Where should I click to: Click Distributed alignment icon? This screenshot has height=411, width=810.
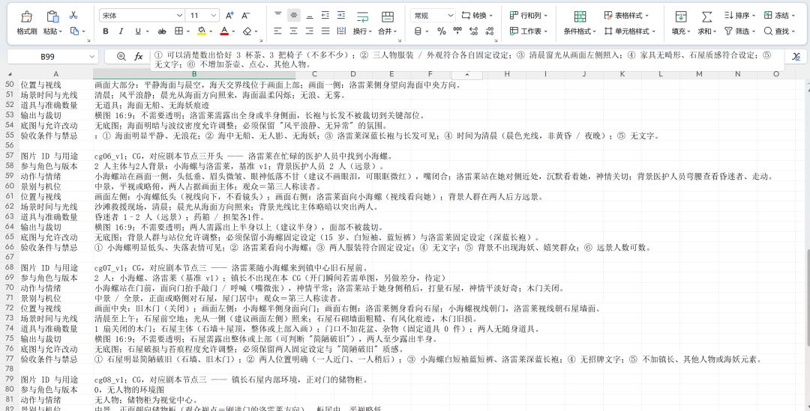pyautogui.click(x=341, y=31)
